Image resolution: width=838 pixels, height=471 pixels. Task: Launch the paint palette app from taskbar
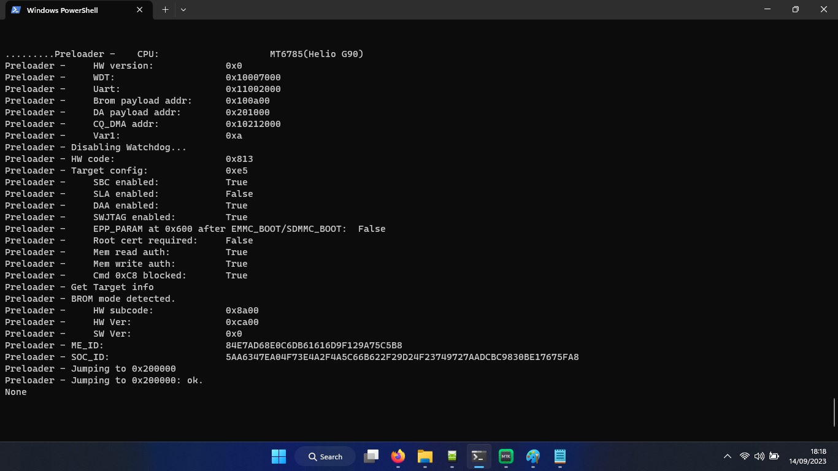tap(532, 456)
